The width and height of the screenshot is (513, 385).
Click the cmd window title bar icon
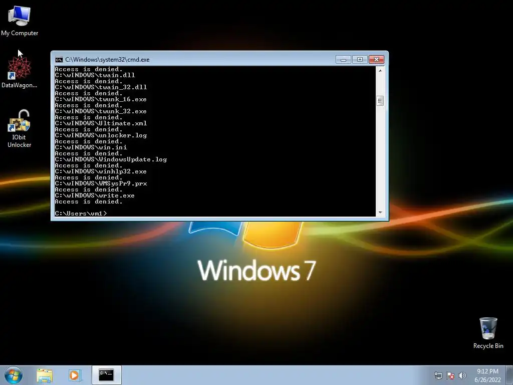(59, 60)
